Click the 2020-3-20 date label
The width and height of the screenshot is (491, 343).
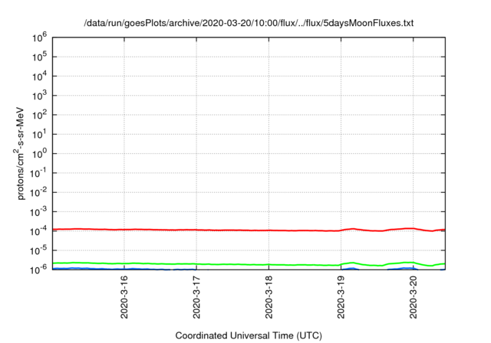pyautogui.click(x=413, y=297)
